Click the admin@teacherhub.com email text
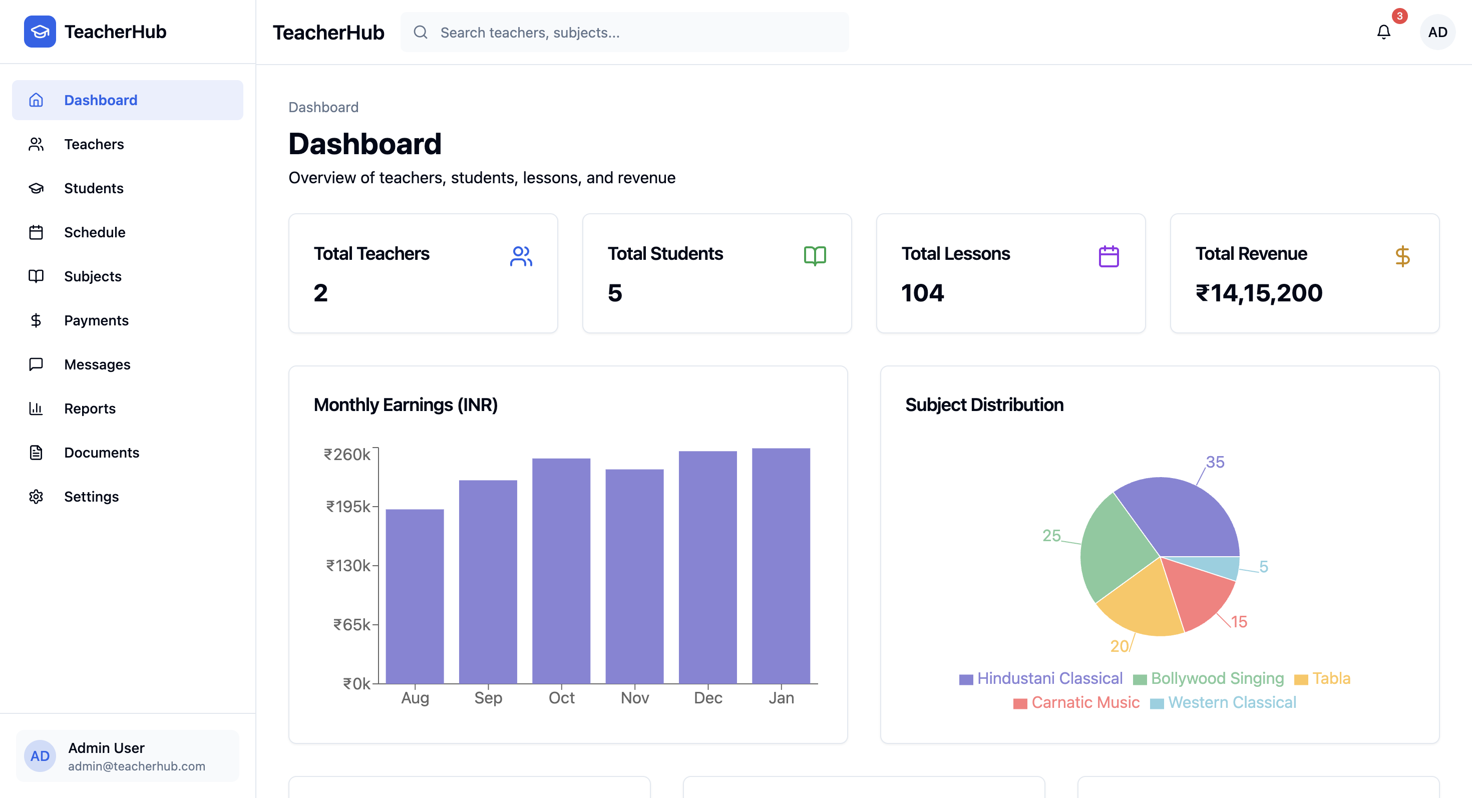This screenshot has height=798, width=1472. point(137,766)
